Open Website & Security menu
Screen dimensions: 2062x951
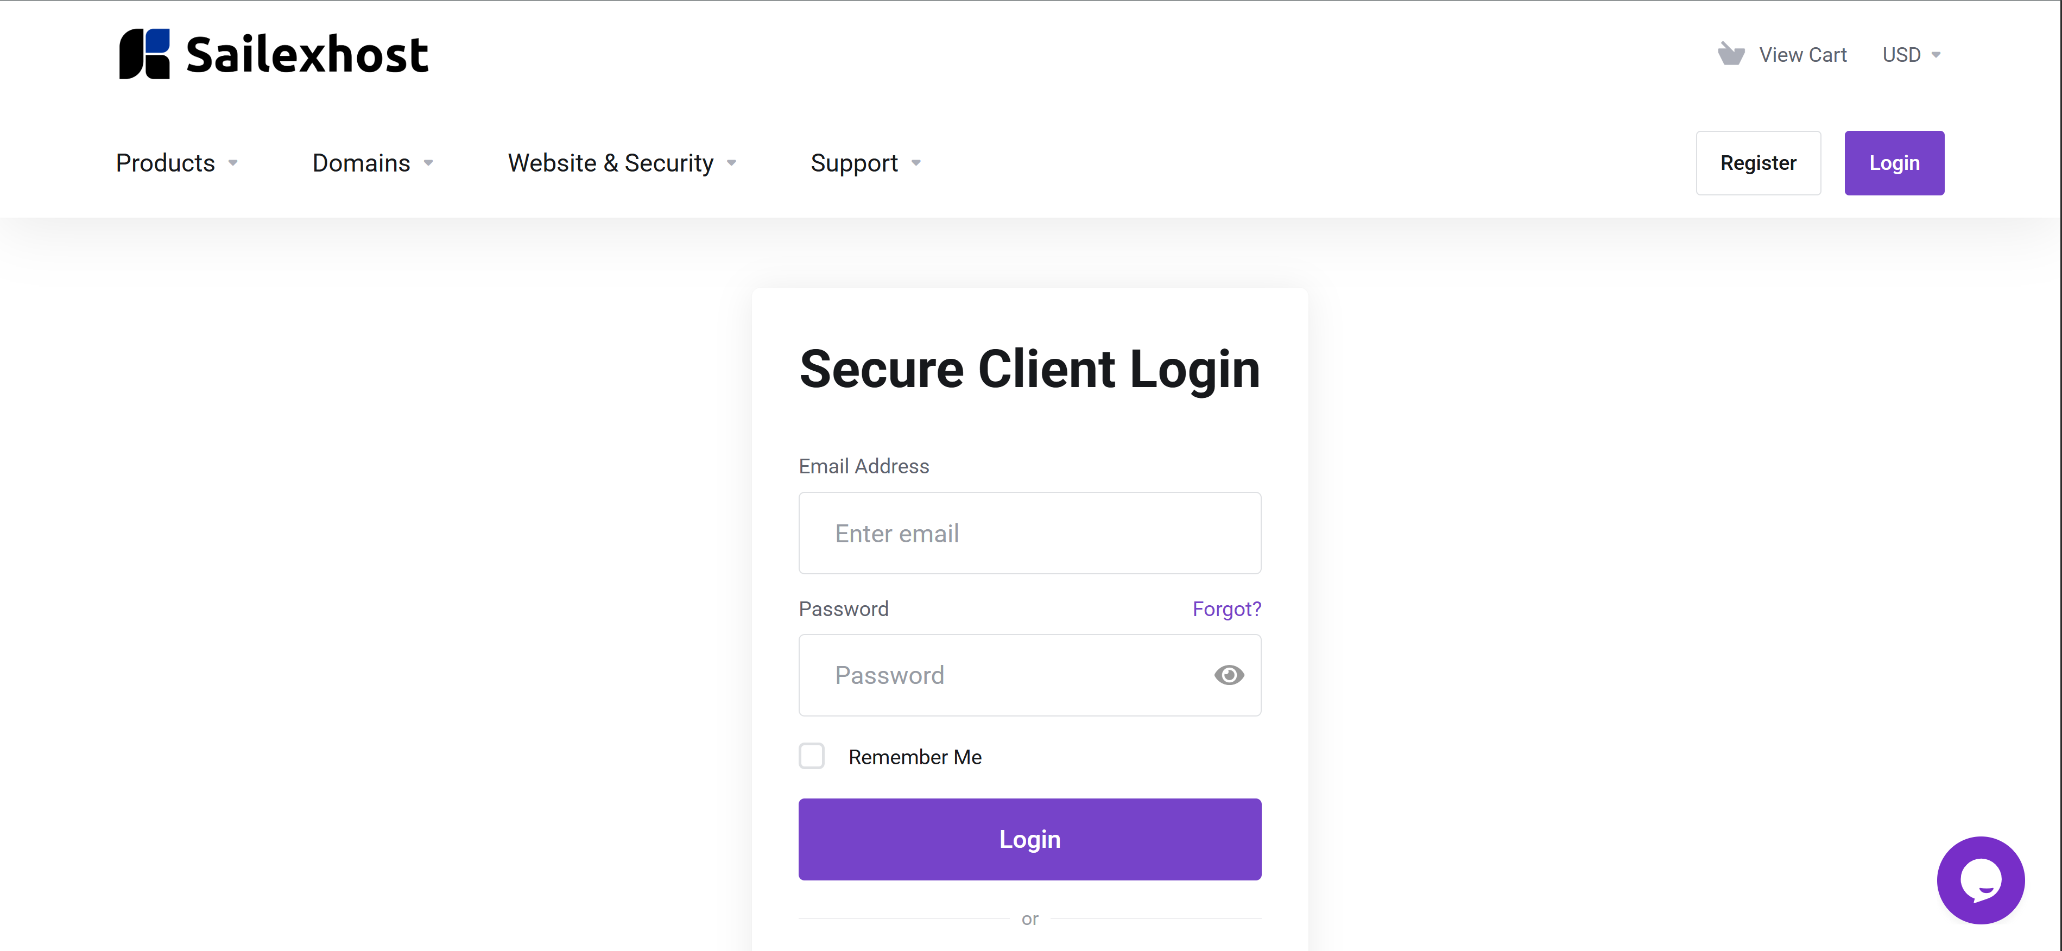610,163
